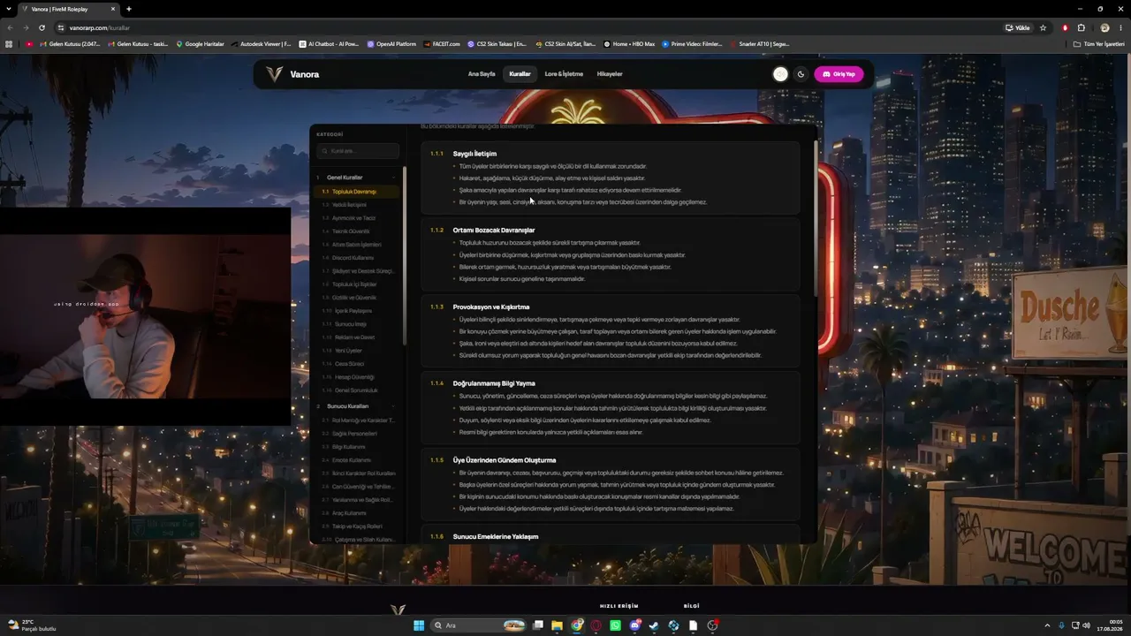Image resolution: width=1131 pixels, height=636 pixels.
Task: Go back in Chrome history
Action: pos(10,27)
